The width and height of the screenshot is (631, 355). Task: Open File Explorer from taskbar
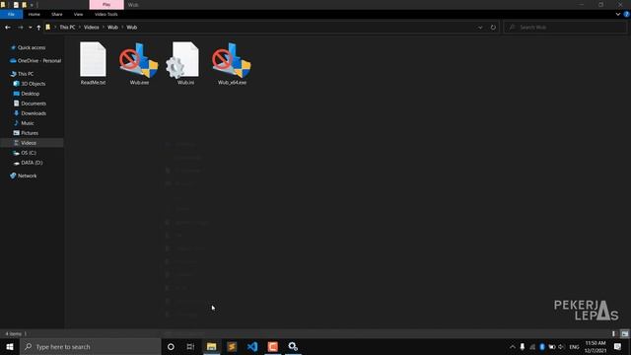(x=211, y=346)
